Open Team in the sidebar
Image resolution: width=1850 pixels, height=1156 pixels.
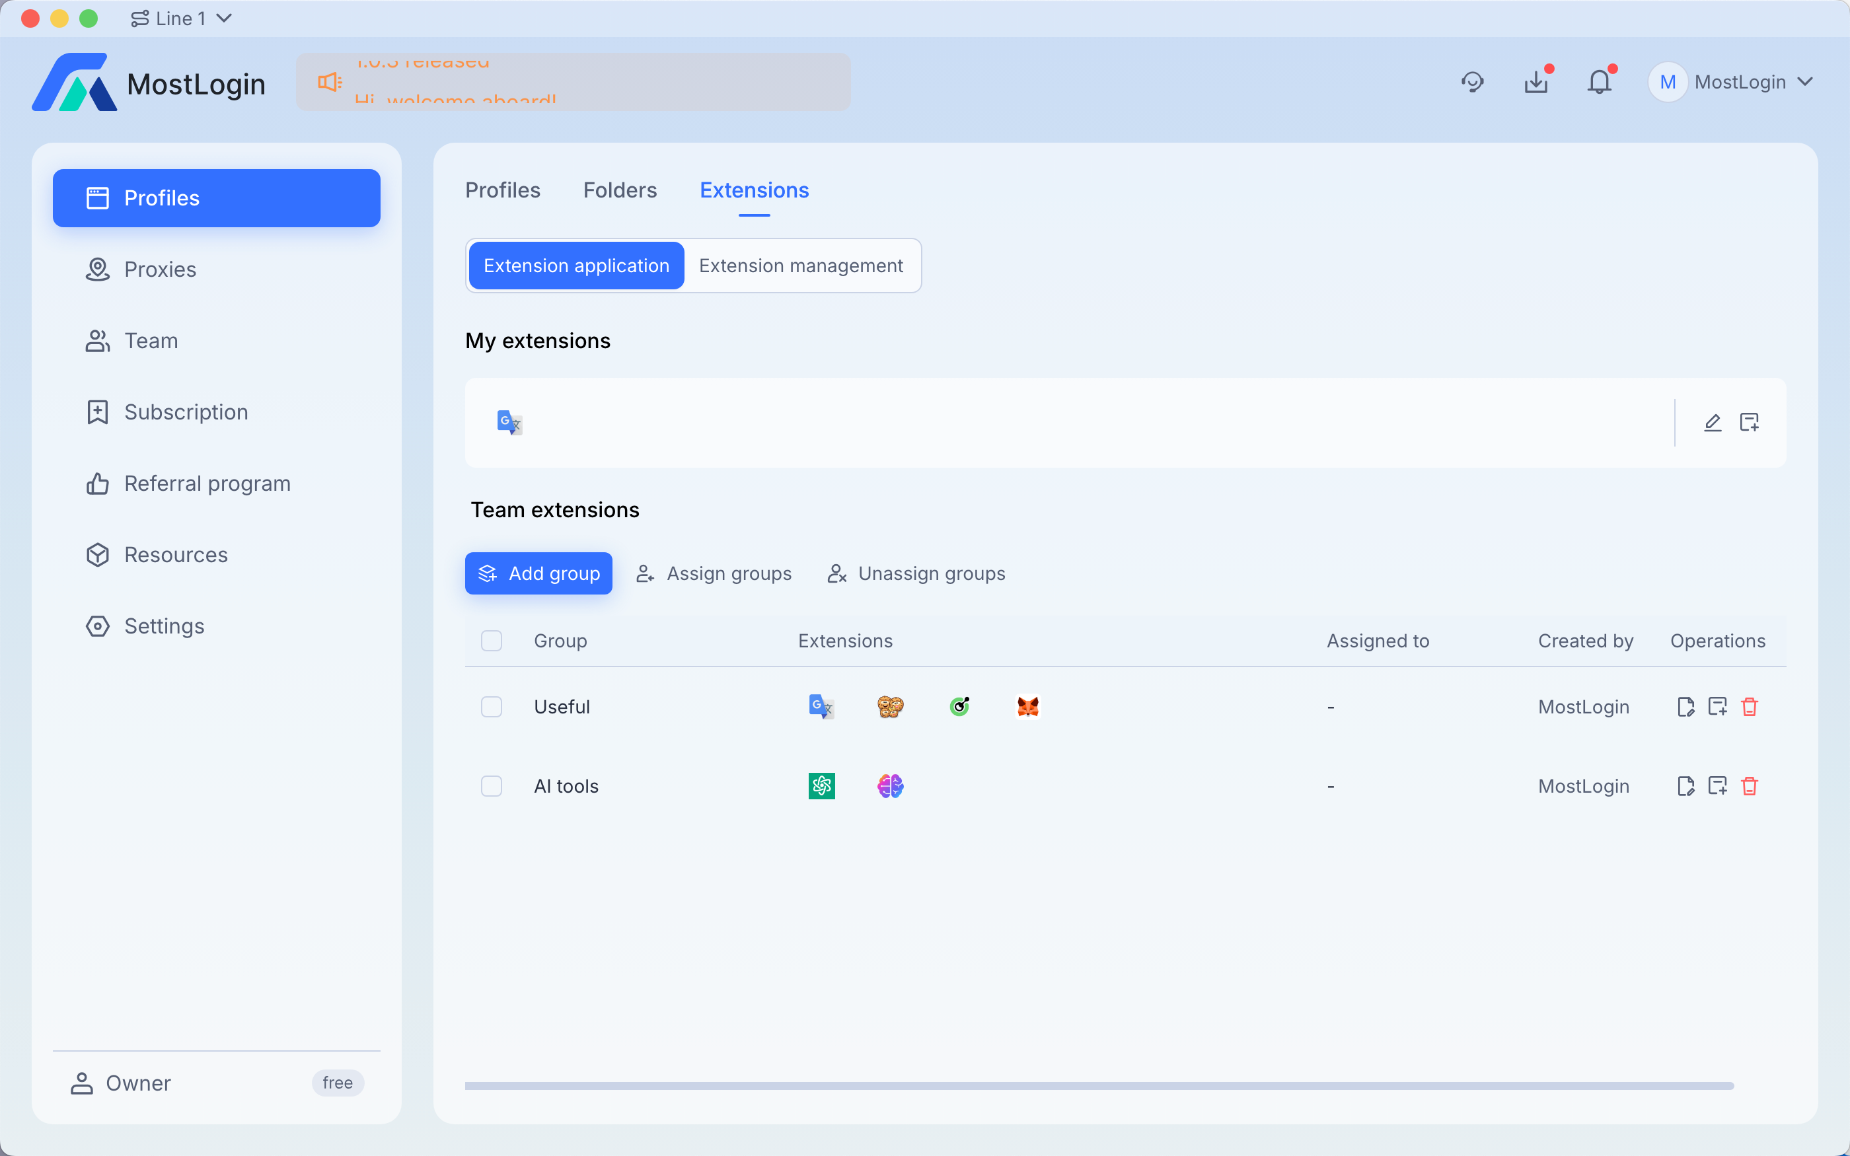point(216,341)
